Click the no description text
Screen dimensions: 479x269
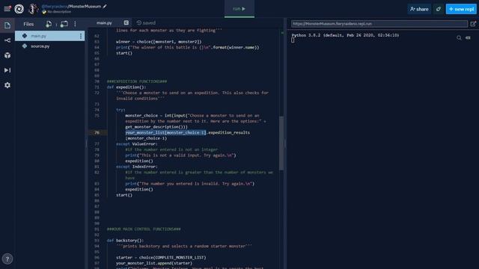coord(59,12)
